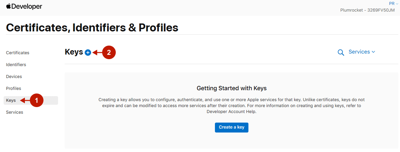Click the Developer wordmark in the header
This screenshot has height=152, width=400.
[x=27, y=6]
